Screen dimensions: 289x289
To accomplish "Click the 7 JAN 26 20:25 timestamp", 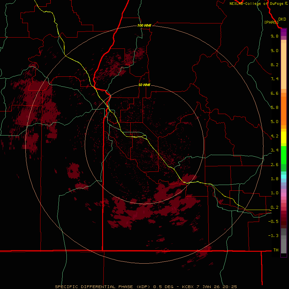I will click(216, 287).
